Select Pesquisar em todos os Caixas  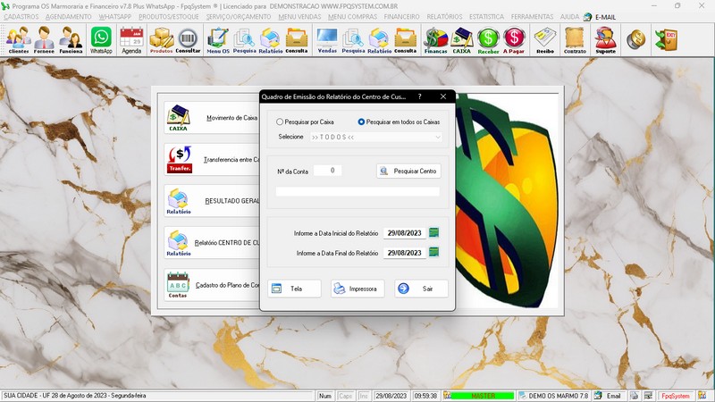[362, 121]
